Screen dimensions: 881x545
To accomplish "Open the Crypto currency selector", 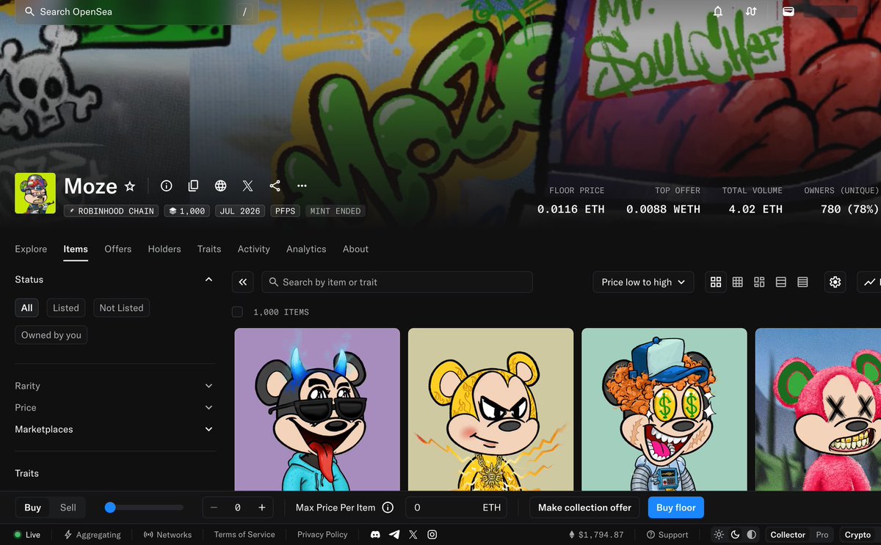I will tap(858, 535).
